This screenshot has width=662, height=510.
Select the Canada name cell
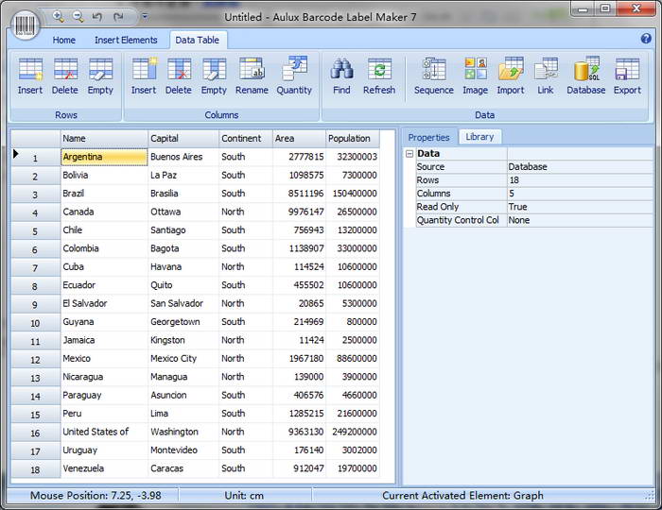pyautogui.click(x=104, y=212)
